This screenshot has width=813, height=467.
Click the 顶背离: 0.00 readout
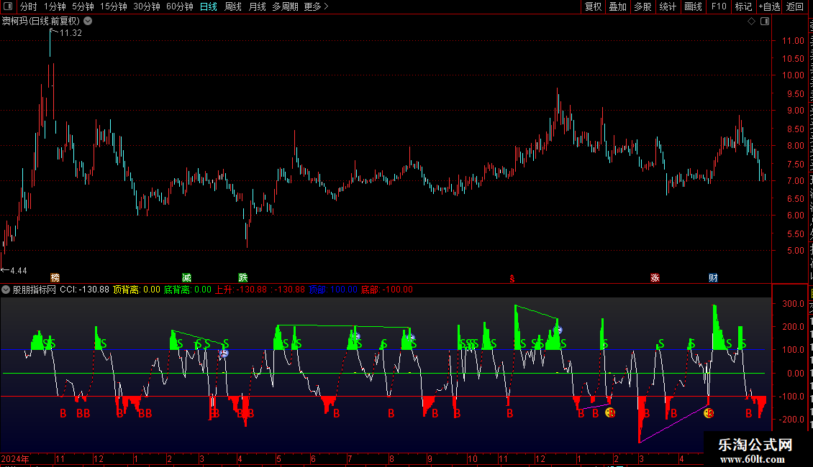[x=137, y=290]
